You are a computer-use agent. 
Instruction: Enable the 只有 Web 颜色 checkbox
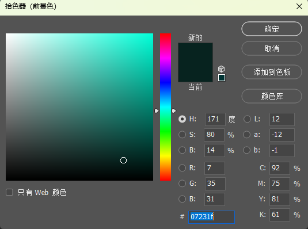9,192
